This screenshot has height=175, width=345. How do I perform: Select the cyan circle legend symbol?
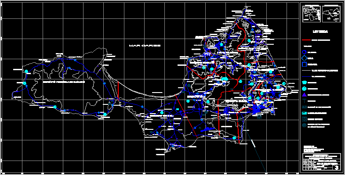(x=304, y=89)
